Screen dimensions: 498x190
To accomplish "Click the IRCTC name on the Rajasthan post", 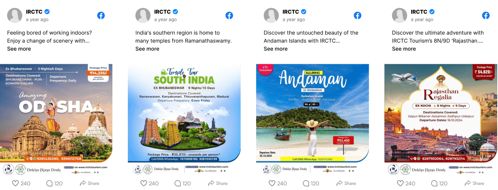I will (419, 12).
